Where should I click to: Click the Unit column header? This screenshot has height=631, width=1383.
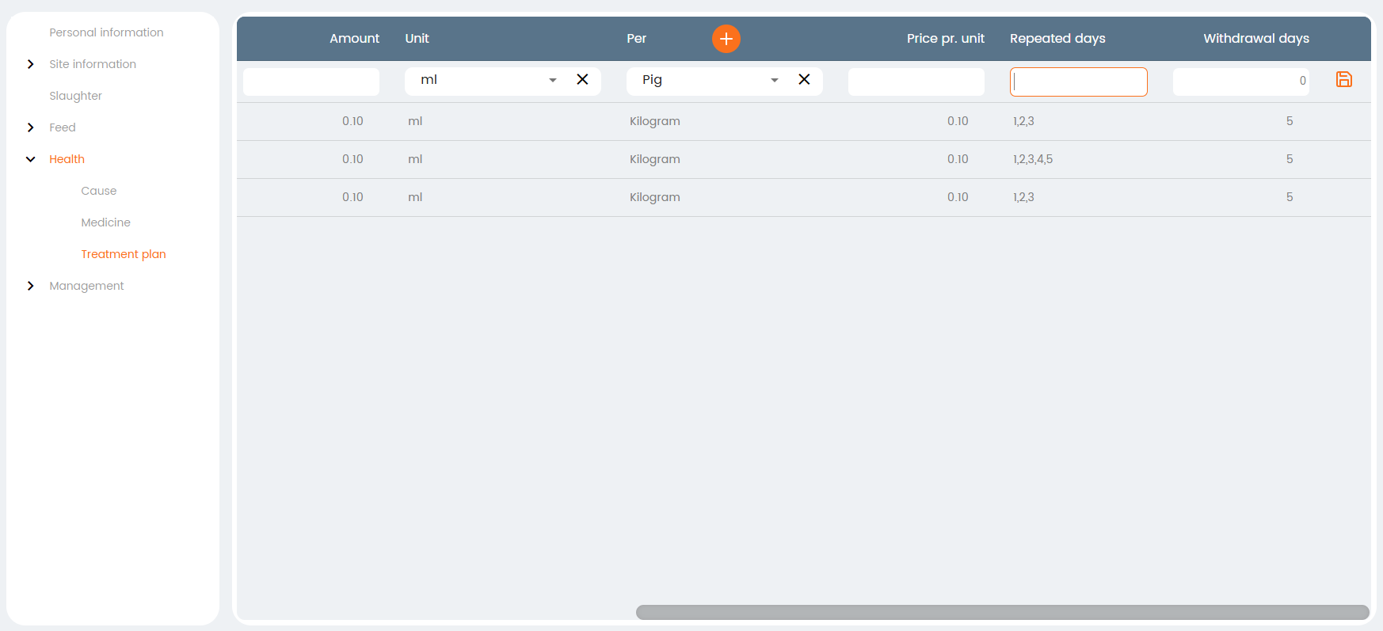coord(417,38)
